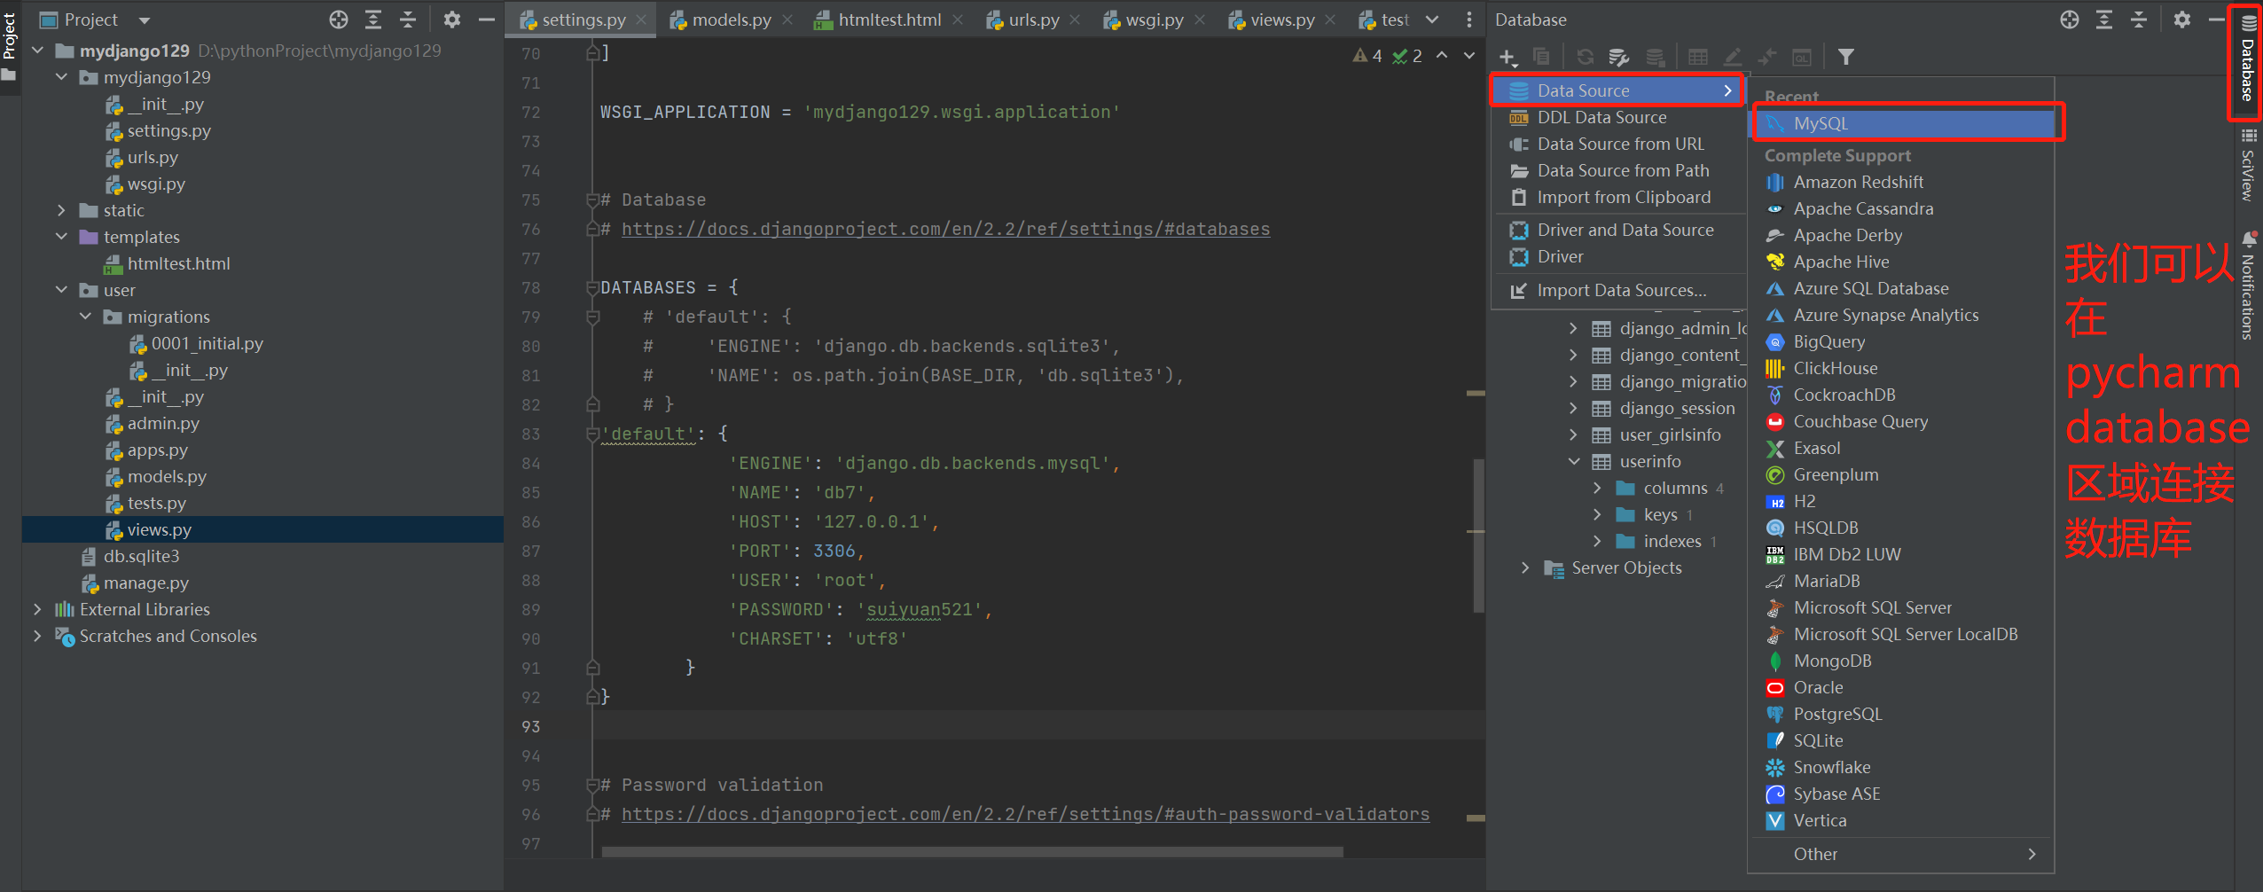Choose Import Data Sources... entry
Viewport: 2263px width, 892px height.
coord(1620,290)
